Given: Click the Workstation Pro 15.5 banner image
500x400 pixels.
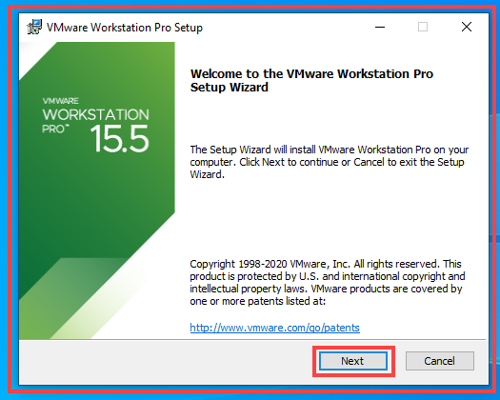Looking at the screenshot, I should tap(97, 190).
